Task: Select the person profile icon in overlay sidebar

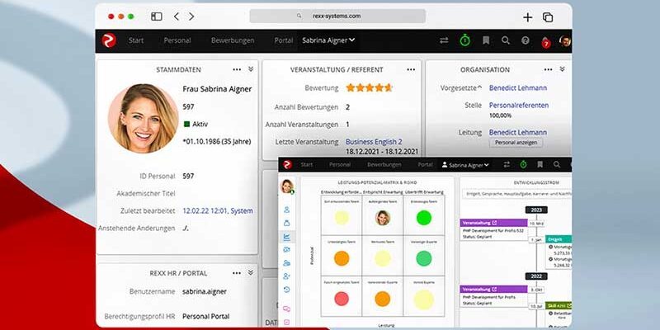Action: pyautogui.click(x=286, y=210)
